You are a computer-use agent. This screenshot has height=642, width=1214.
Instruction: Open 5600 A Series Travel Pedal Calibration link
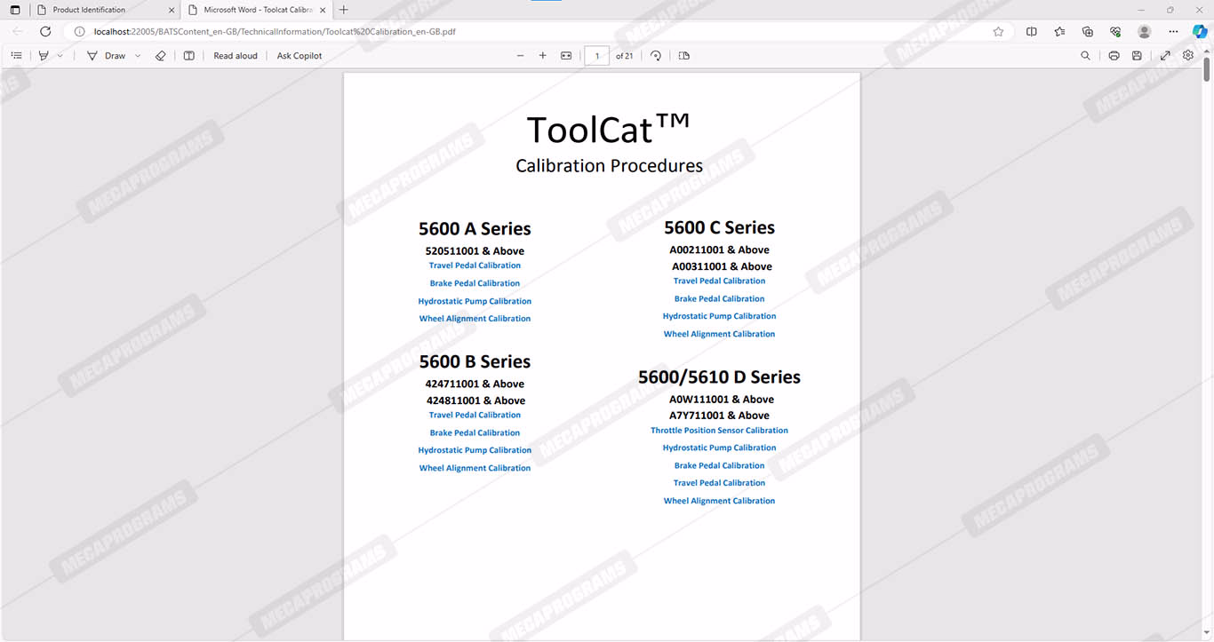[x=475, y=266]
